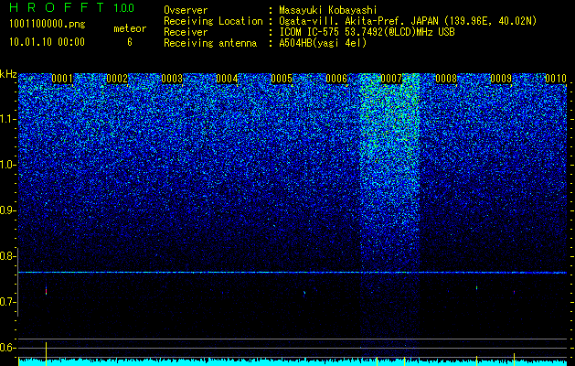Click the 0.6 kHz axis label
575x366 pixels.
point(6,348)
